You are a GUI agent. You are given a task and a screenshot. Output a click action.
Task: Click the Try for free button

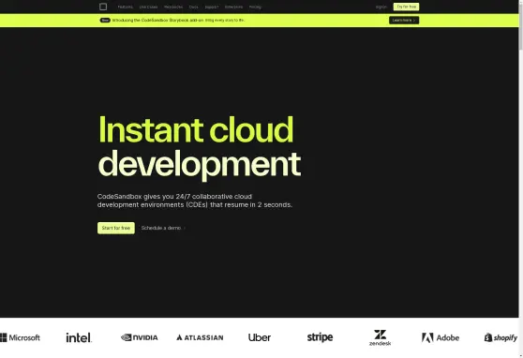coord(406,7)
